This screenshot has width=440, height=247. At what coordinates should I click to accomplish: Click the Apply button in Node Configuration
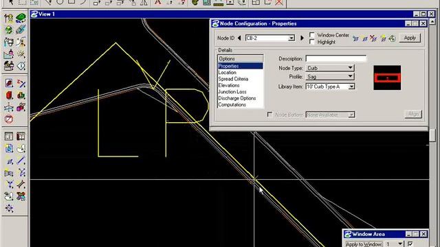tap(410, 38)
